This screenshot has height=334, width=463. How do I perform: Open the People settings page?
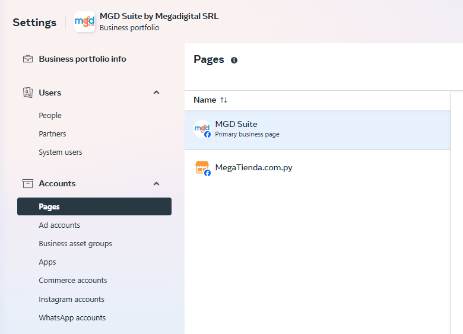tap(50, 116)
